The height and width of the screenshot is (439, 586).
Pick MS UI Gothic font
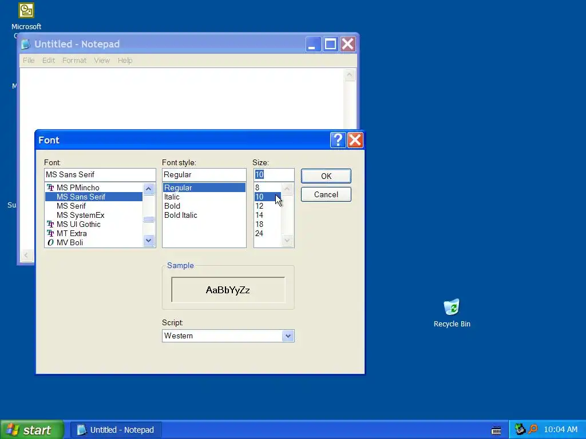93,224
